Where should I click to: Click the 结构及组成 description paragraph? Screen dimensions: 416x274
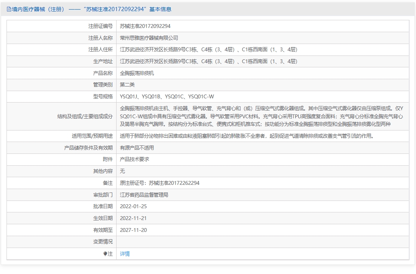(261, 116)
